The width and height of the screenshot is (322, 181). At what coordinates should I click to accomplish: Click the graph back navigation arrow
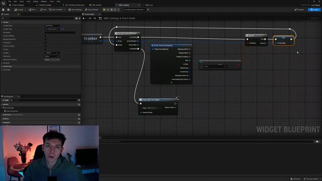point(90,18)
